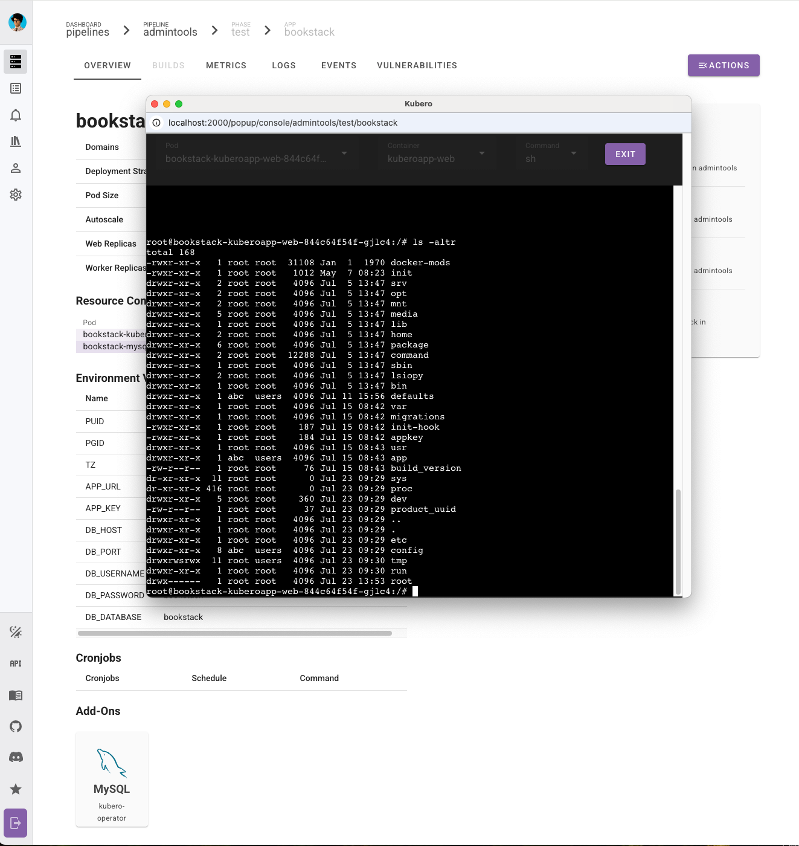Open the ACTIONS menu button
The image size is (799, 846).
[723, 65]
